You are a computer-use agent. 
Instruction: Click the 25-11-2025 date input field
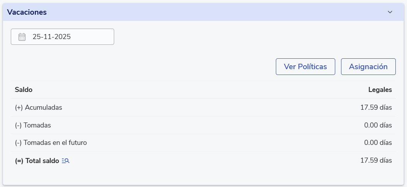click(x=69, y=37)
